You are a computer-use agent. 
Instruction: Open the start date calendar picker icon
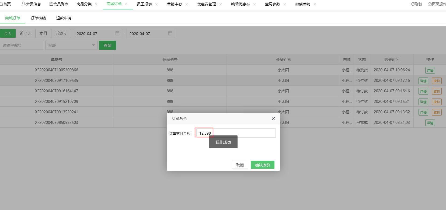click(117, 33)
